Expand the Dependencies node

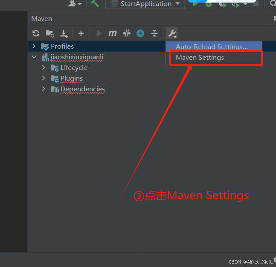(x=44, y=89)
